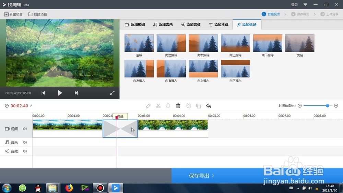Select the 添加转场 tab
Image resolution: width=343 pixels, height=193 pixels.
point(247,25)
